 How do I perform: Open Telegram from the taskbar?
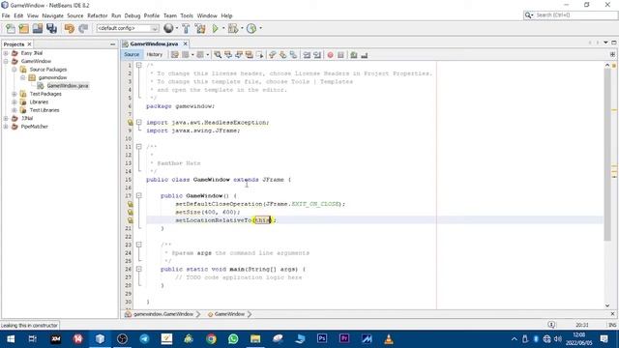[144, 339]
